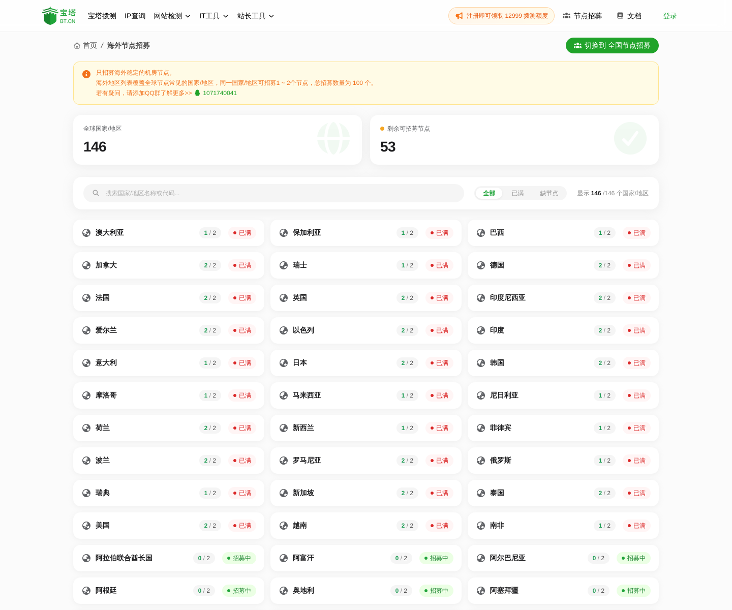Go to IP查询 in the navigation
This screenshot has width=732, height=610.
tap(135, 16)
